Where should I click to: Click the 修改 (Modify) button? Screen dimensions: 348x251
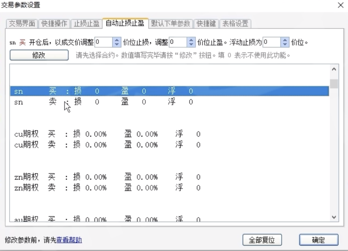[x=39, y=55]
